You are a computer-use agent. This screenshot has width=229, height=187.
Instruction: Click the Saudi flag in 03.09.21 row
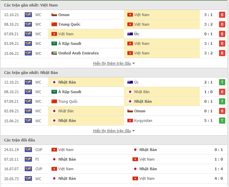pyautogui.click(x=54, y=43)
